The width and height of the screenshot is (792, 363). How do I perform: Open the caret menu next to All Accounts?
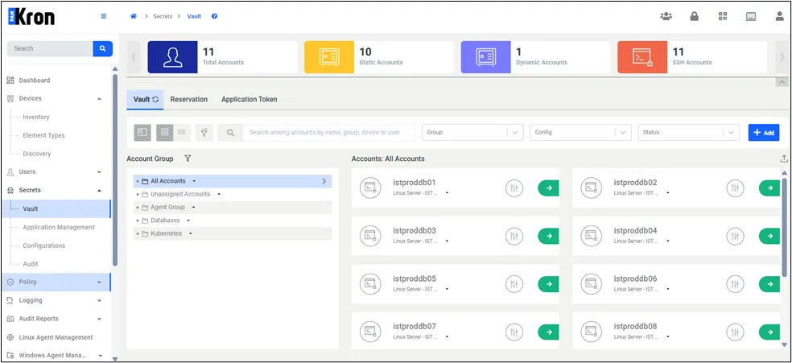[194, 181]
